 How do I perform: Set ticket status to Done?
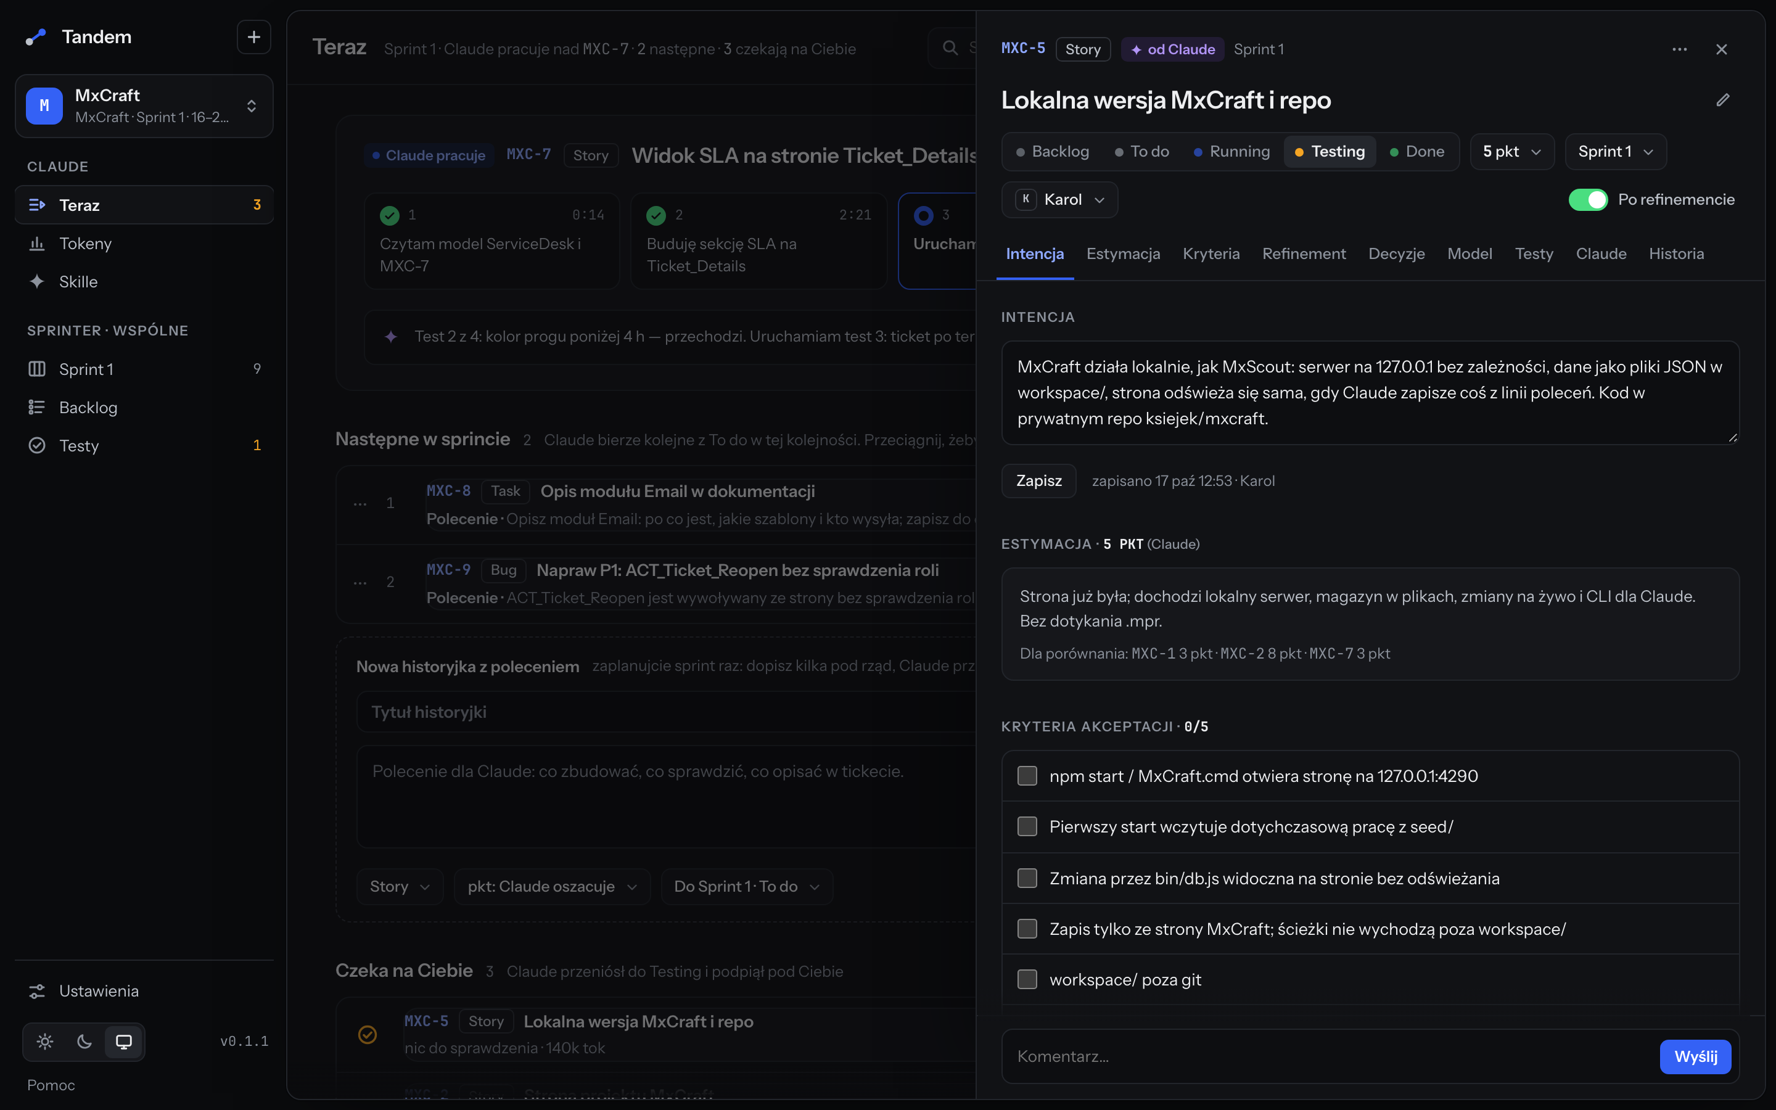[x=1416, y=151]
